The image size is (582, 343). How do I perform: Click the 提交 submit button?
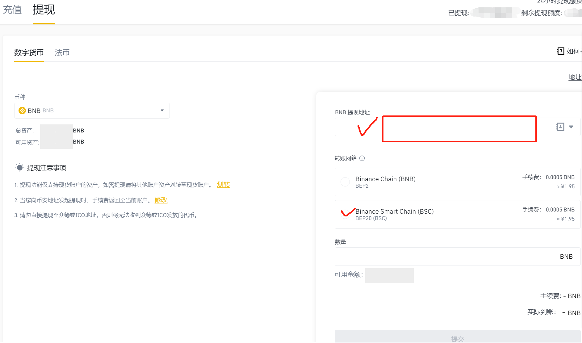pos(458,337)
